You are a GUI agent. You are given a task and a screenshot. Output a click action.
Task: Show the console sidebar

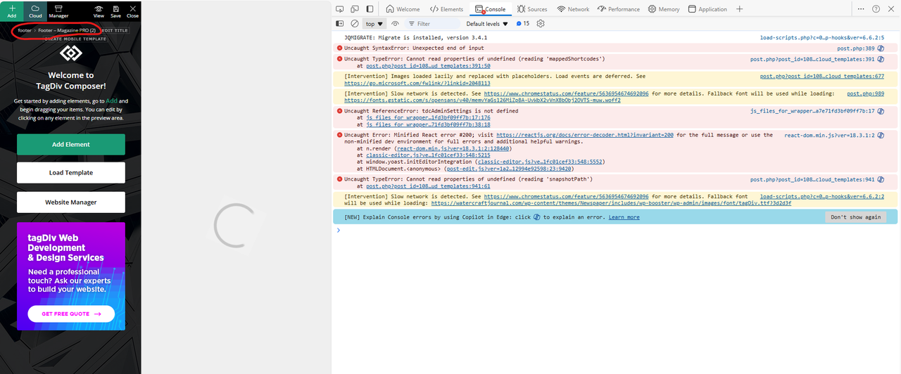(340, 24)
